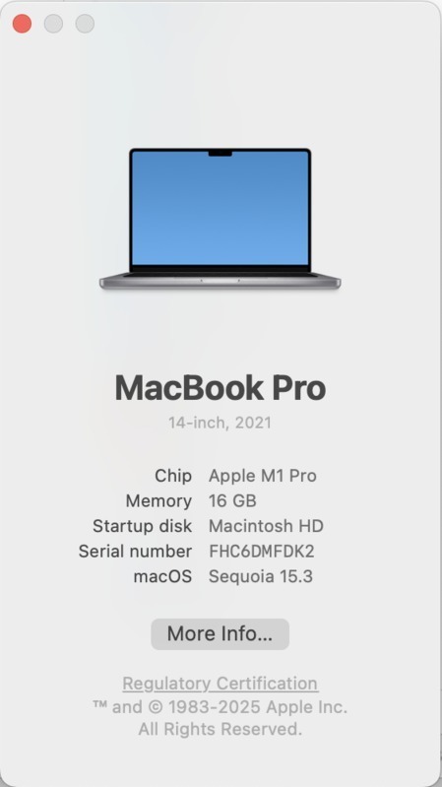442x787 pixels.
Task: Click the Chip label
Action: coord(173,476)
